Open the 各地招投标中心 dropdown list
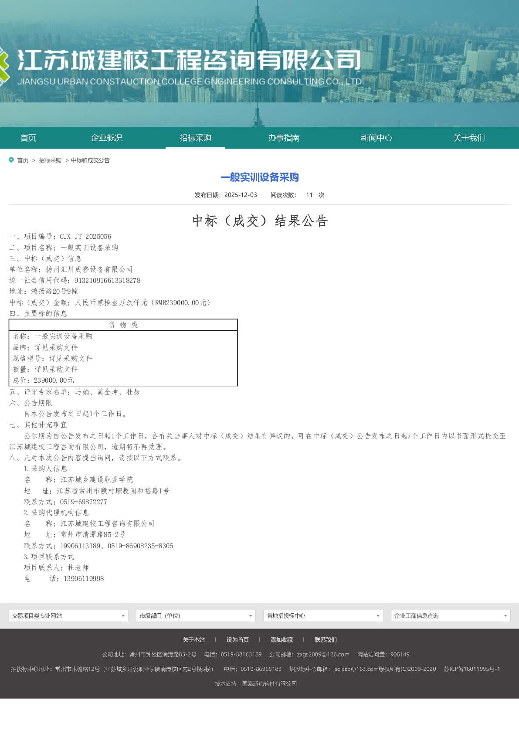519x734 pixels. tap(323, 616)
